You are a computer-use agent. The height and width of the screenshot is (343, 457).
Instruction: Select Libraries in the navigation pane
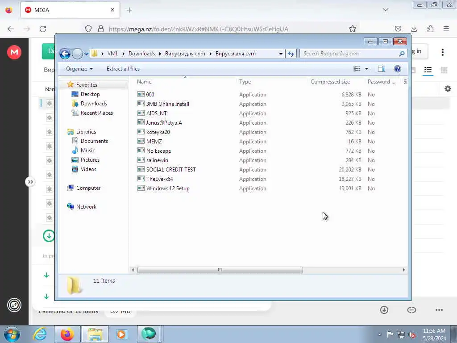86,132
